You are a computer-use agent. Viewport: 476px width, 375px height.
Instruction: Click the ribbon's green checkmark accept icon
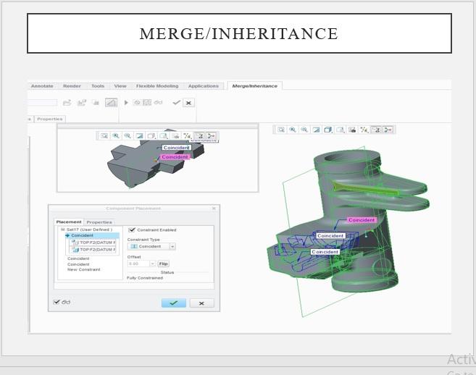(176, 103)
